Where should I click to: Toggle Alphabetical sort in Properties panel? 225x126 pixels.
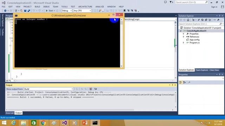click(x=184, y=83)
